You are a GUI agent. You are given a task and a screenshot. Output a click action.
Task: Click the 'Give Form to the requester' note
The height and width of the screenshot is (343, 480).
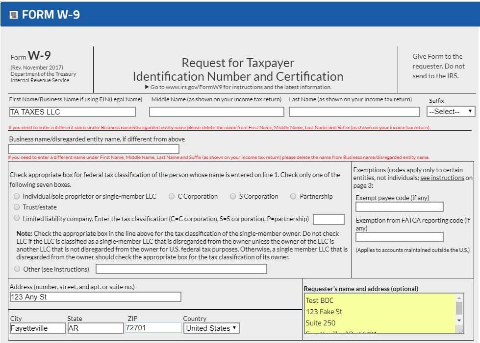click(x=438, y=66)
